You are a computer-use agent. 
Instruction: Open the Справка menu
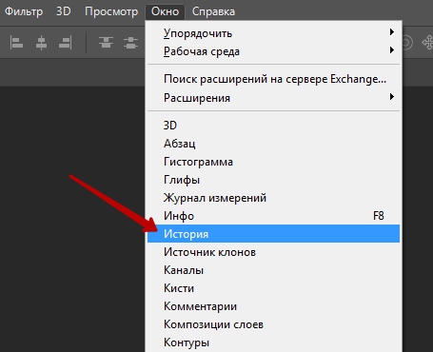(x=213, y=11)
